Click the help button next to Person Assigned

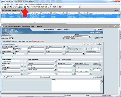[x=25, y=65]
